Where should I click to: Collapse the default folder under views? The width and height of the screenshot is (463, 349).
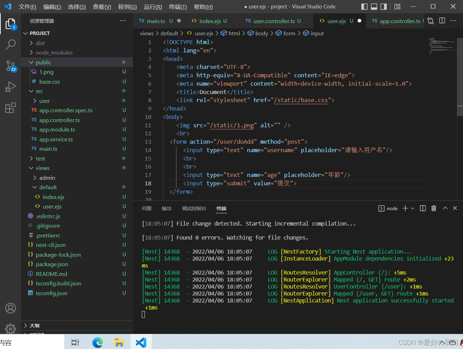[x=77, y=187]
